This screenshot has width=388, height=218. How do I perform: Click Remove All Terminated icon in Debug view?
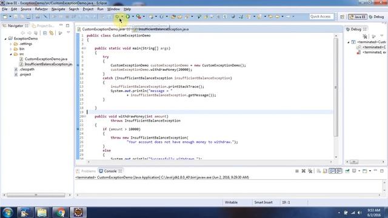pyautogui.click(x=365, y=36)
